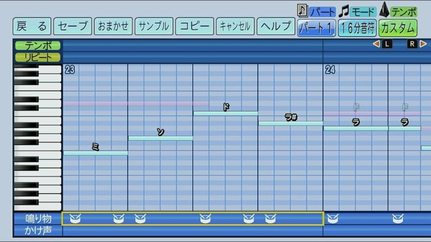Open the 16分音符 note length selector
The image size is (431, 242).
click(x=357, y=27)
